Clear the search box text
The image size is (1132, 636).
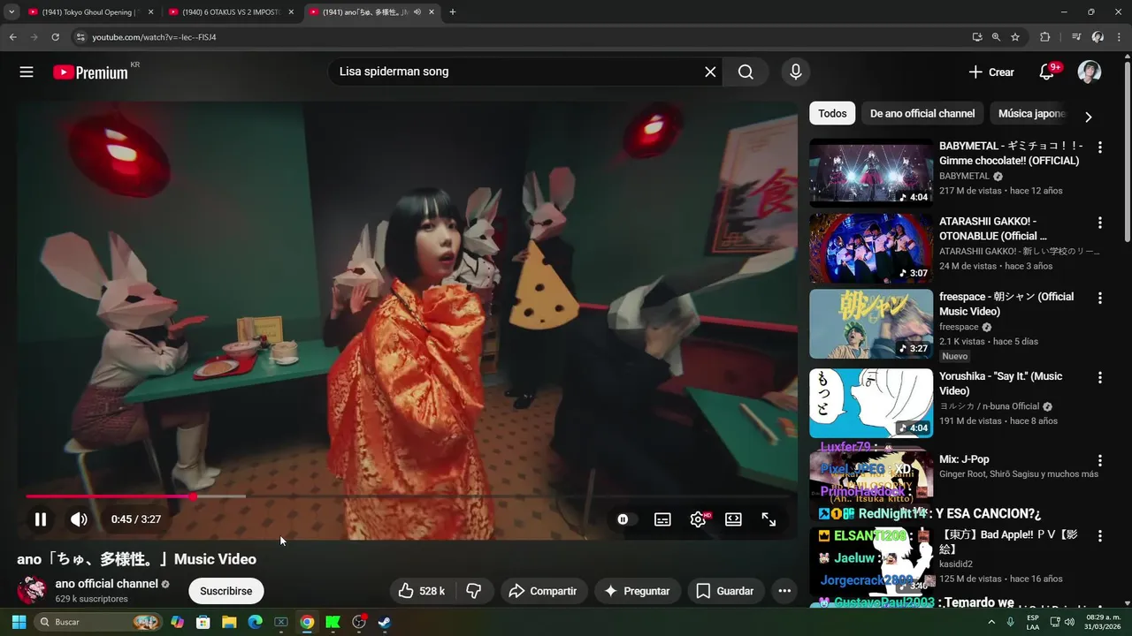pyautogui.click(x=710, y=72)
